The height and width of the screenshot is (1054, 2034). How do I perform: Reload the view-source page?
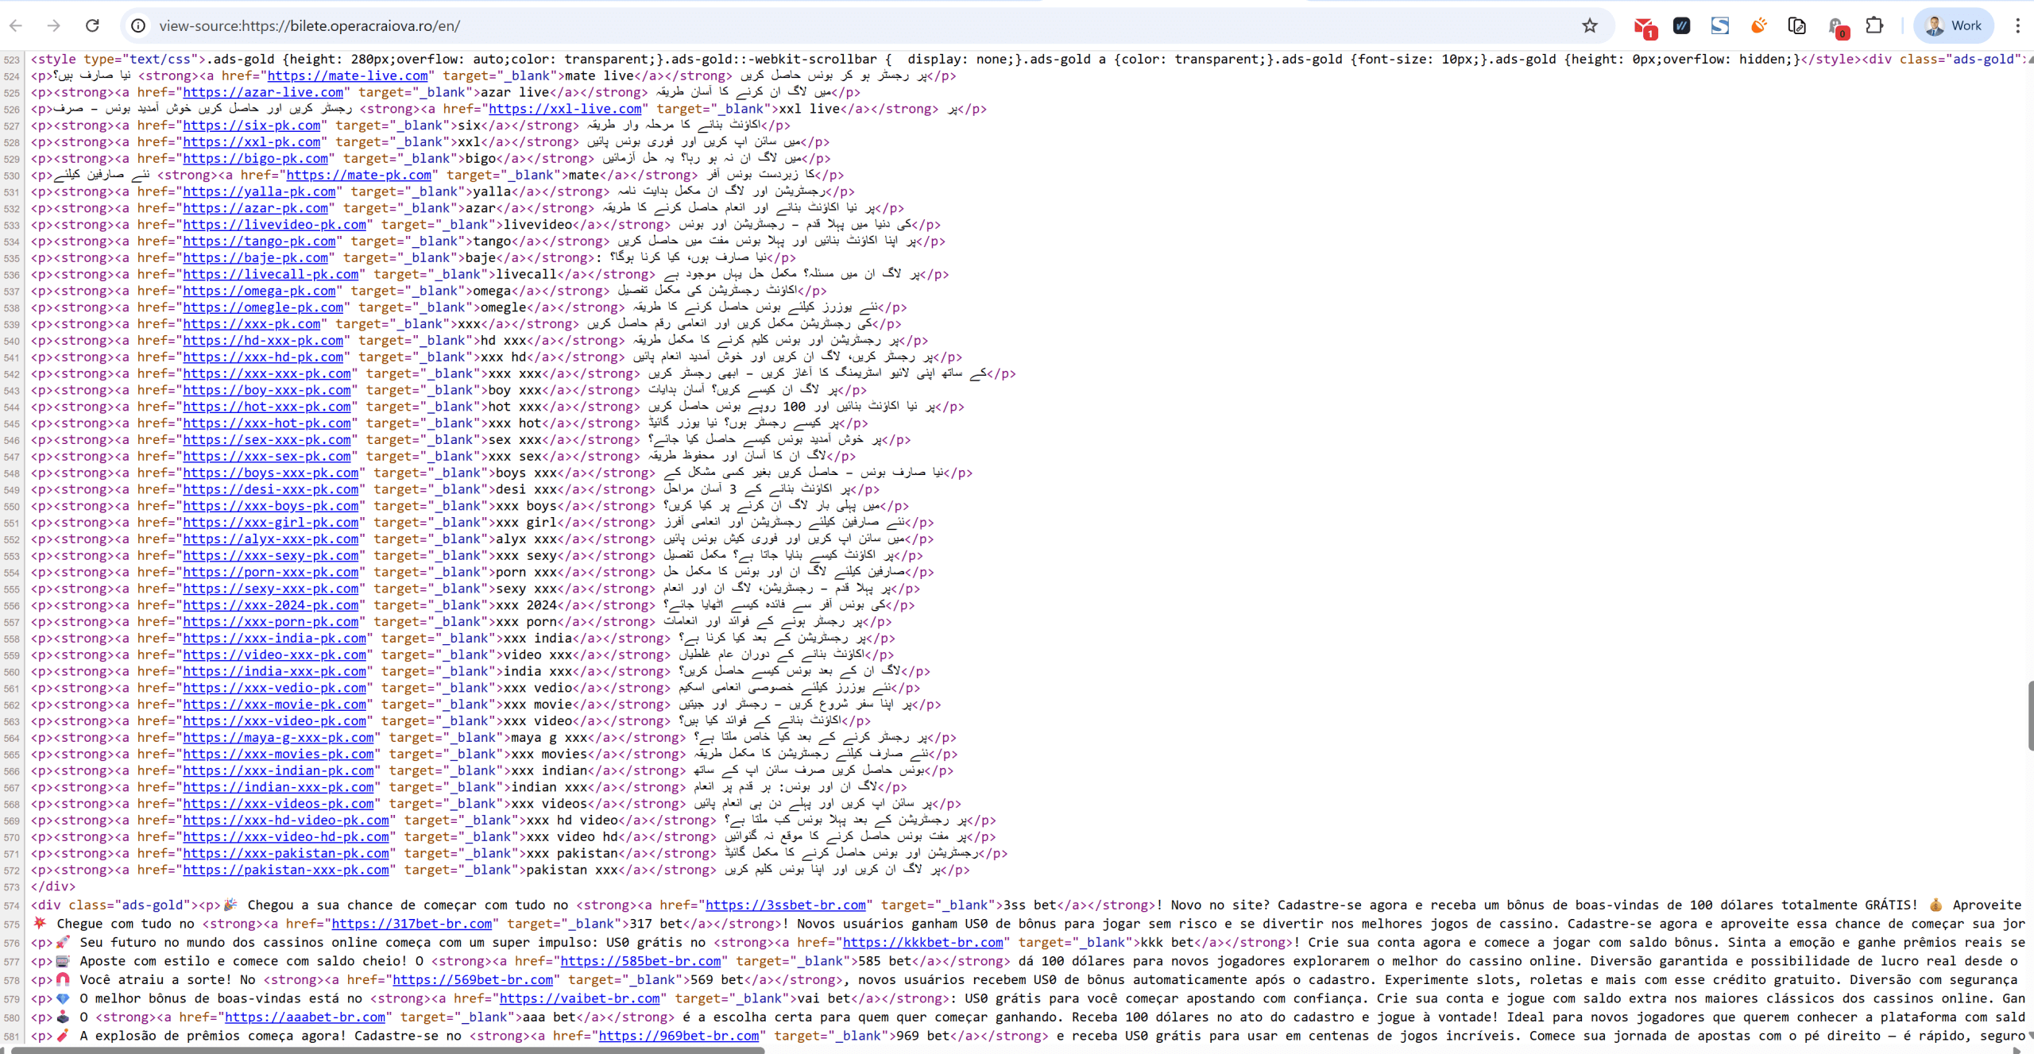(92, 25)
